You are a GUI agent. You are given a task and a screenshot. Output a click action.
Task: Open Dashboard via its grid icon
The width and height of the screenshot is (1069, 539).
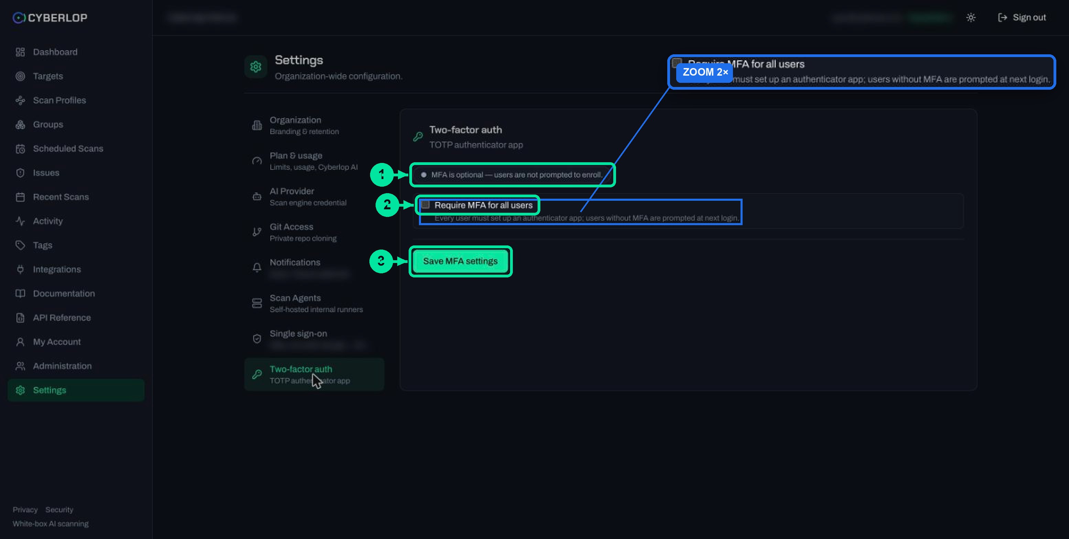20,52
